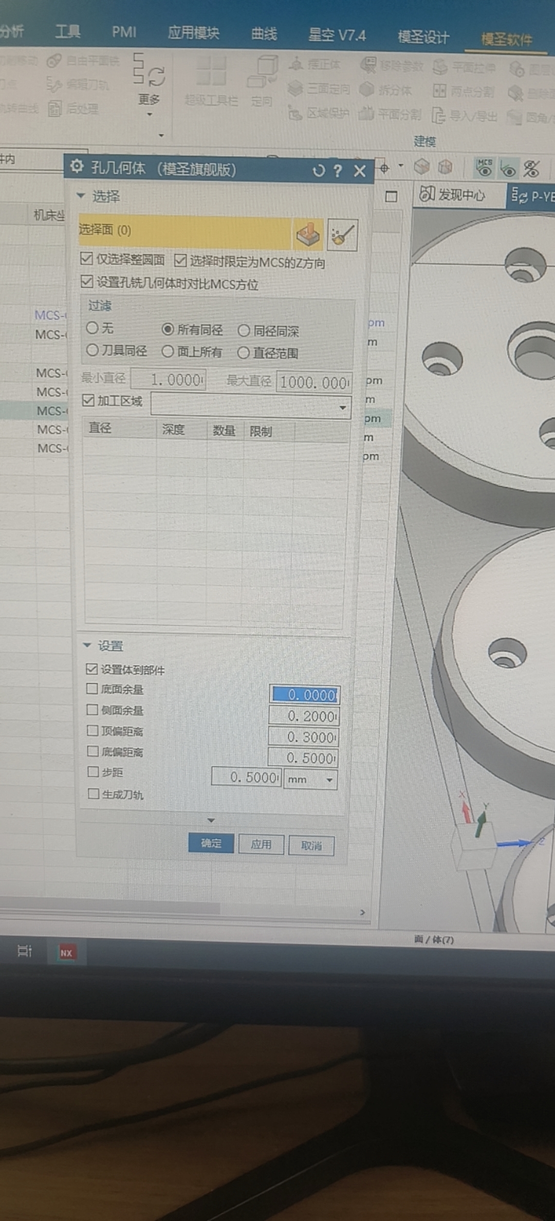Collapse the 设置 section
Image resolution: width=555 pixels, height=1221 pixels.
point(87,644)
